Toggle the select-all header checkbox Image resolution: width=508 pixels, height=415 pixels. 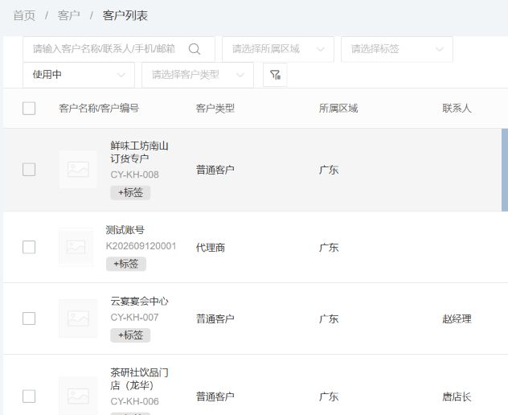(29, 109)
